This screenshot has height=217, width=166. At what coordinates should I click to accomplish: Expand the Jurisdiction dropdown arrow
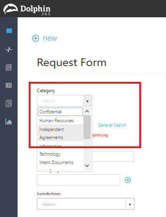pos(130,204)
